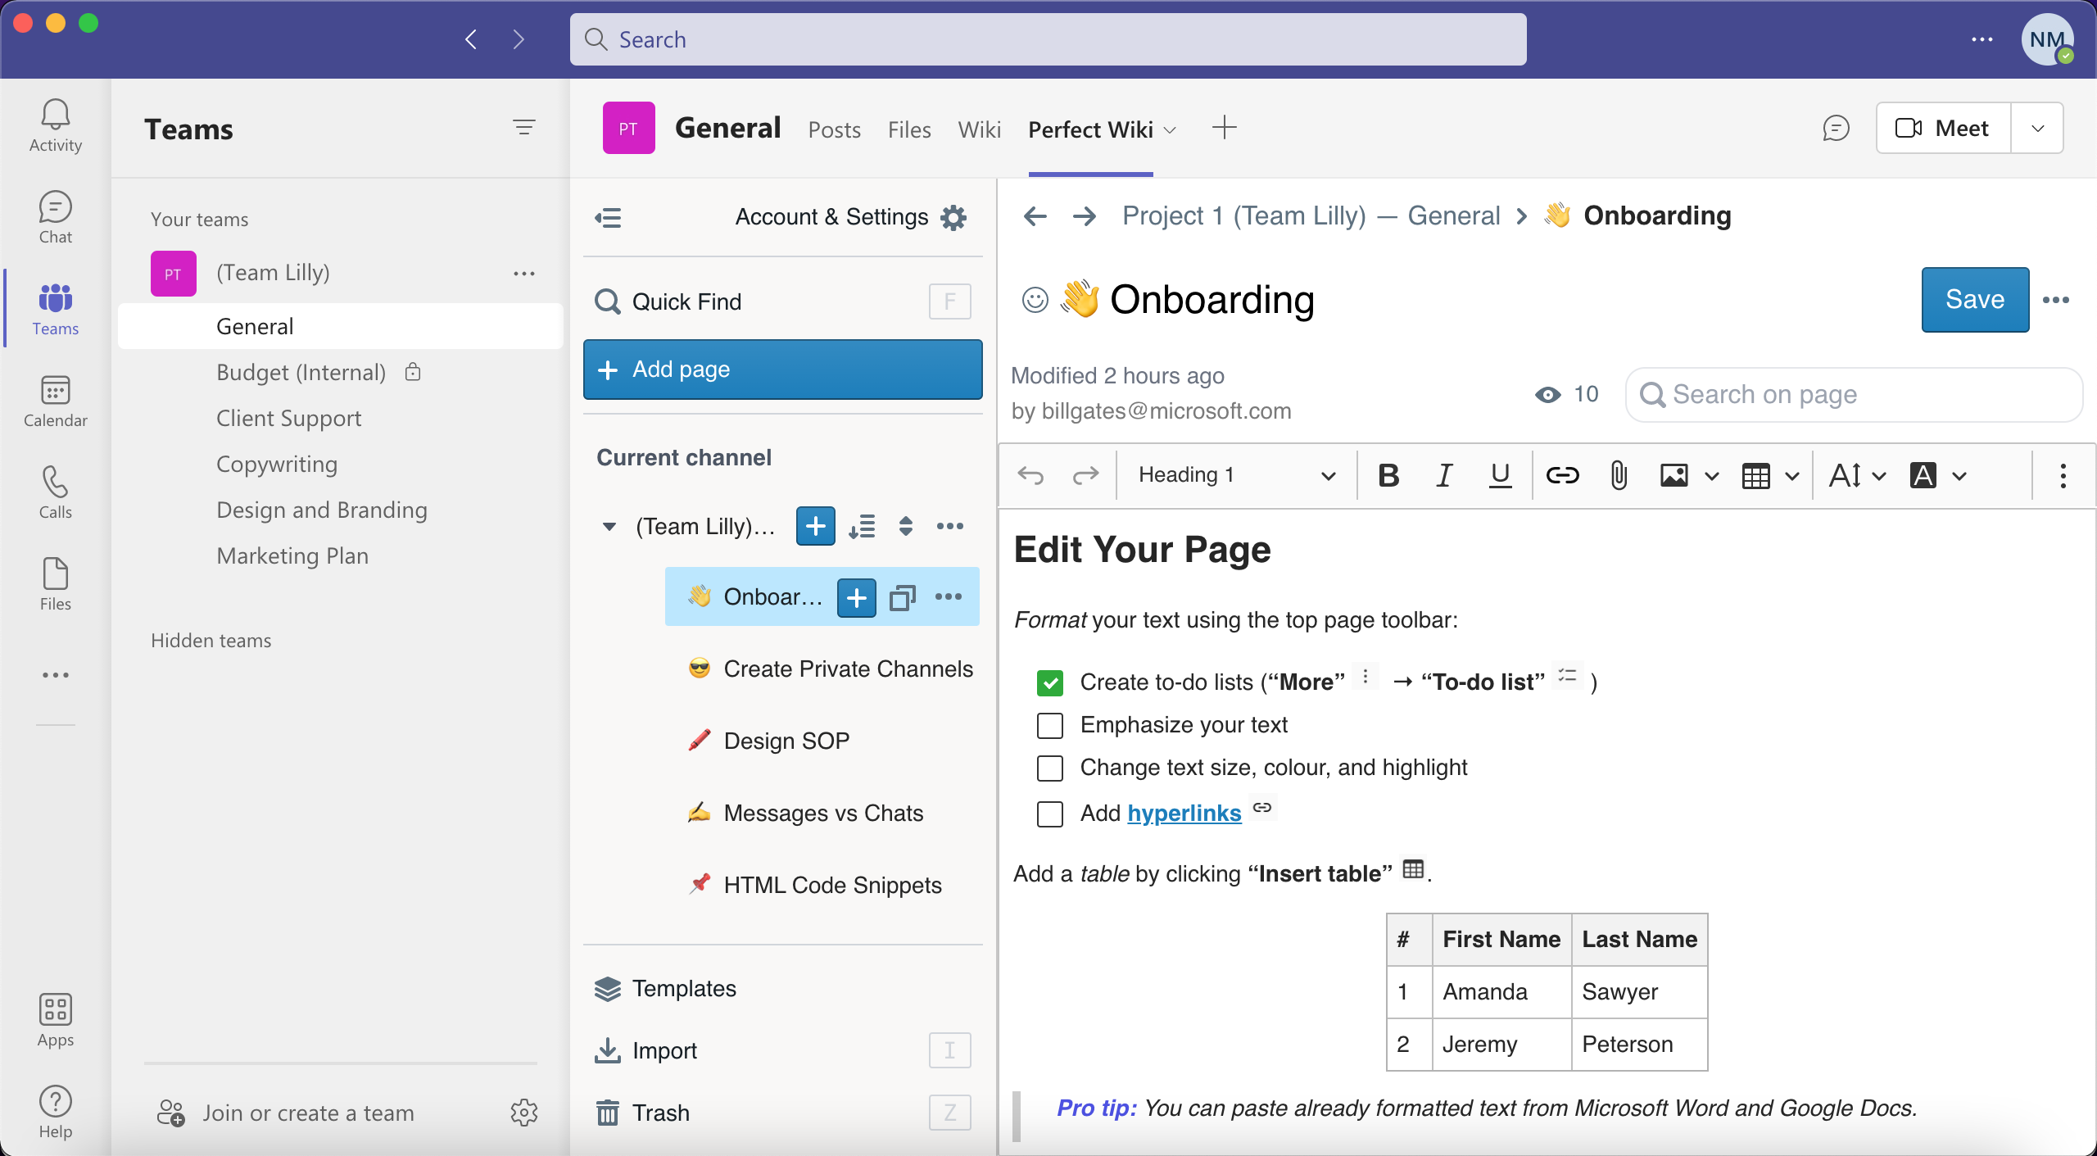The width and height of the screenshot is (2097, 1156).
Task: Open the hyperlinks link in the checklist
Action: tap(1184, 813)
